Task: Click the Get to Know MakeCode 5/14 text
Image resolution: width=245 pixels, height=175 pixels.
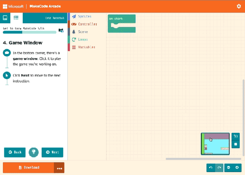Action: pos(24,29)
